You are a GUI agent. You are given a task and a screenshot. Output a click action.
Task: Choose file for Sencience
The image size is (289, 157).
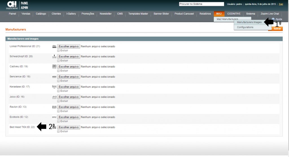(69, 77)
